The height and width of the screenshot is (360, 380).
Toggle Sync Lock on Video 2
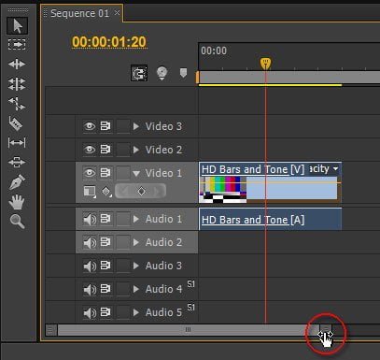click(x=106, y=150)
